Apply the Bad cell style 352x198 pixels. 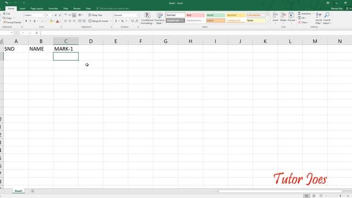point(195,15)
